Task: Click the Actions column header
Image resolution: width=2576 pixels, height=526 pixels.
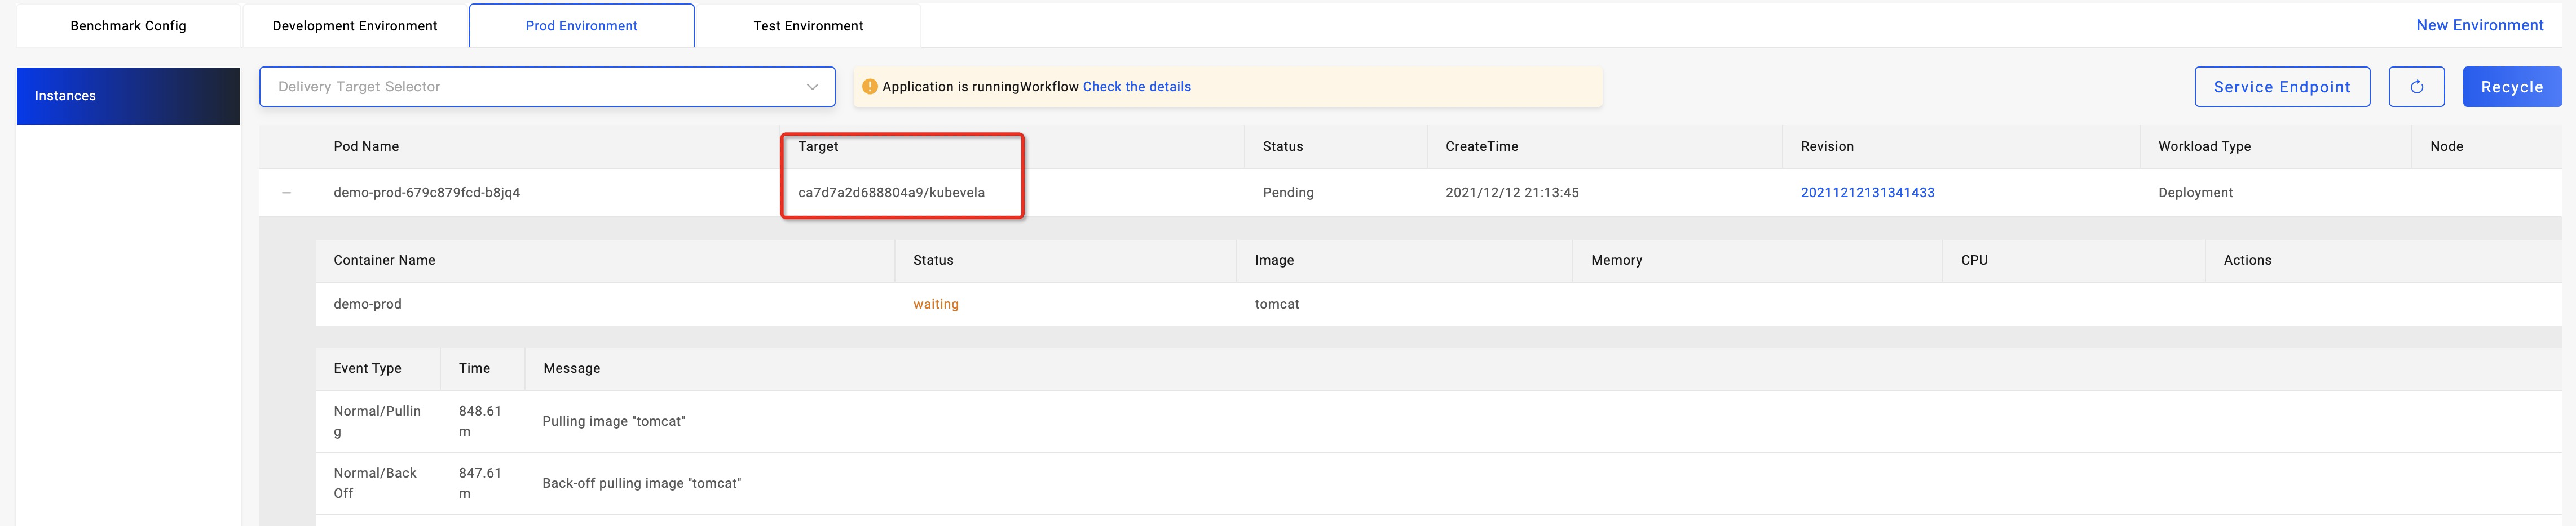Action: (x=2247, y=261)
